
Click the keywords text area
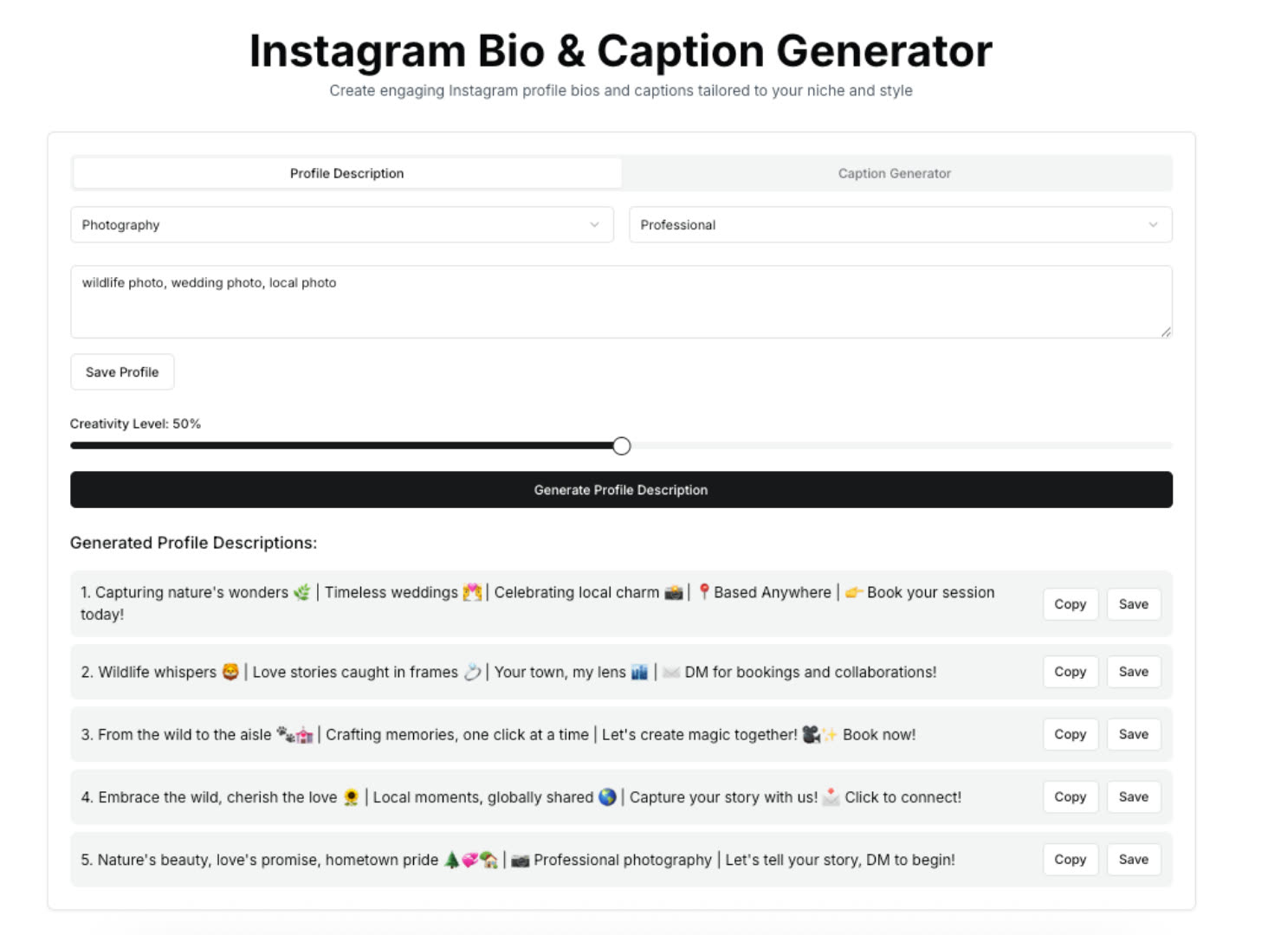coord(620,301)
